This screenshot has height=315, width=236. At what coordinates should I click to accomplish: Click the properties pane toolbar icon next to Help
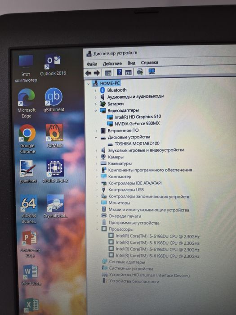coord(128,72)
